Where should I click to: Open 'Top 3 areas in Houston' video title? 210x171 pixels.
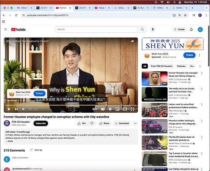[x=184, y=155]
